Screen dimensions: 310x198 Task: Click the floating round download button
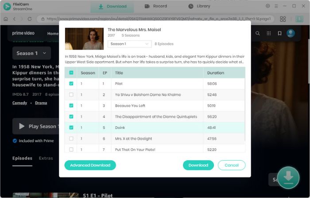pyautogui.click(x=288, y=178)
